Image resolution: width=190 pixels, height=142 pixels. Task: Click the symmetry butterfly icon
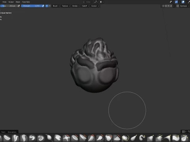[x=163, y=6]
